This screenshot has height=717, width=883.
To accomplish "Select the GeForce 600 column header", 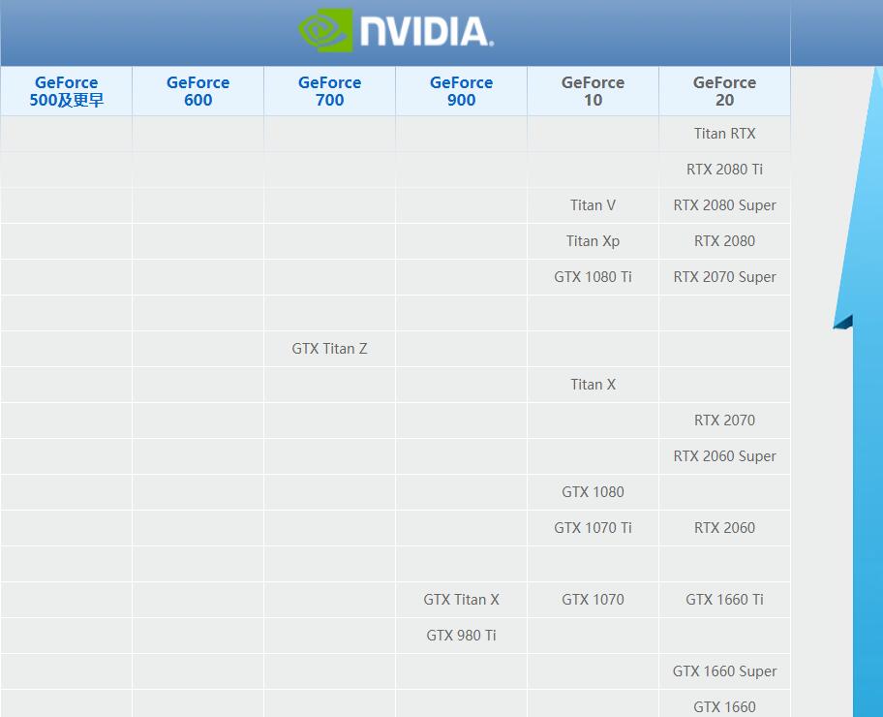I will tap(198, 91).
